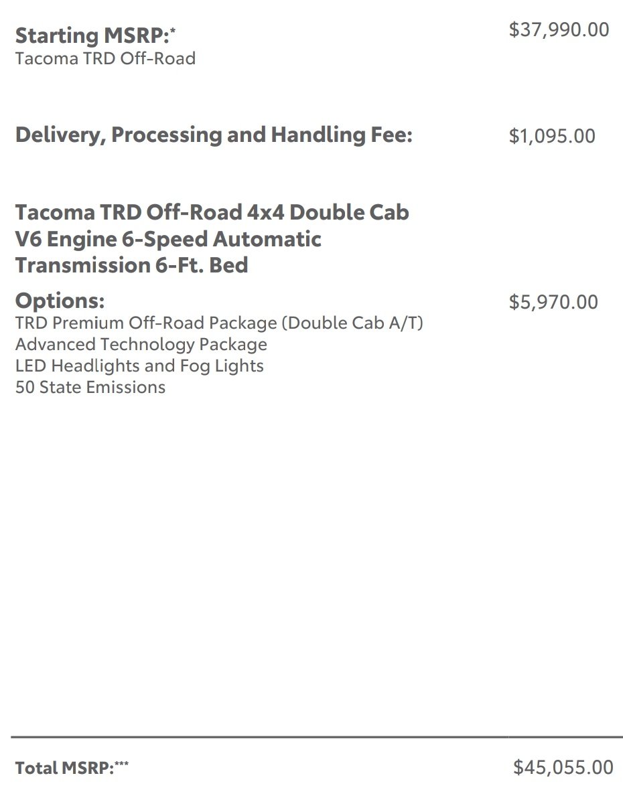Click the $1,095.00 delivery fee amount
Image resolution: width=623 pixels, height=800 pixels.
(552, 136)
